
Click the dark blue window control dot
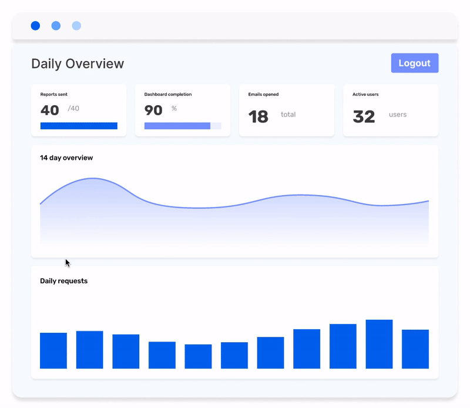(36, 26)
